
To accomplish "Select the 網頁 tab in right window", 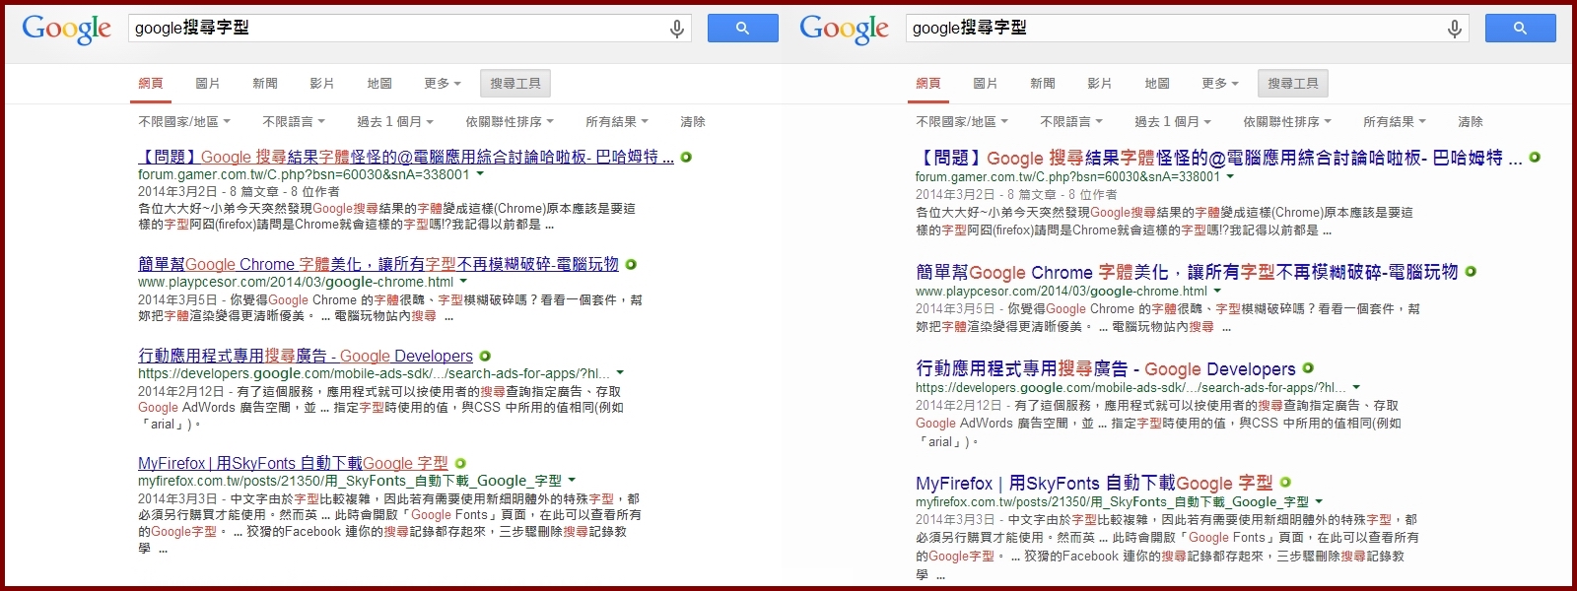I will (x=928, y=84).
